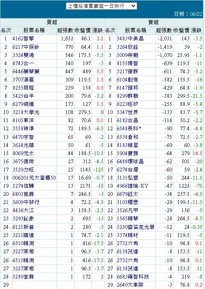Click the 3324雙鴻 stock link
This screenshot has height=289, width=205.
coord(23,55)
